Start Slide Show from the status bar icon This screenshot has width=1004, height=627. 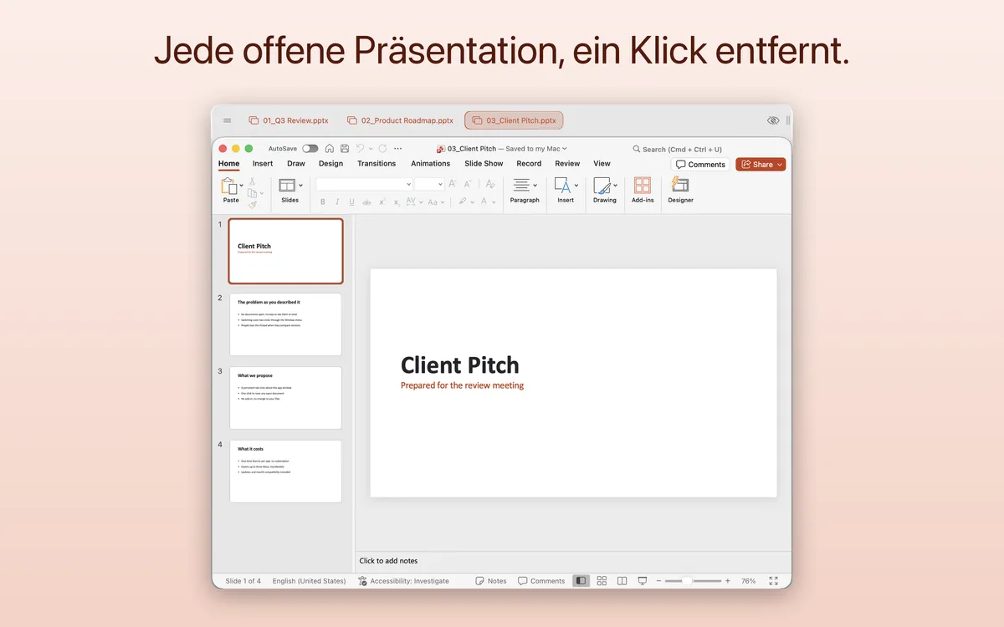coord(643,581)
